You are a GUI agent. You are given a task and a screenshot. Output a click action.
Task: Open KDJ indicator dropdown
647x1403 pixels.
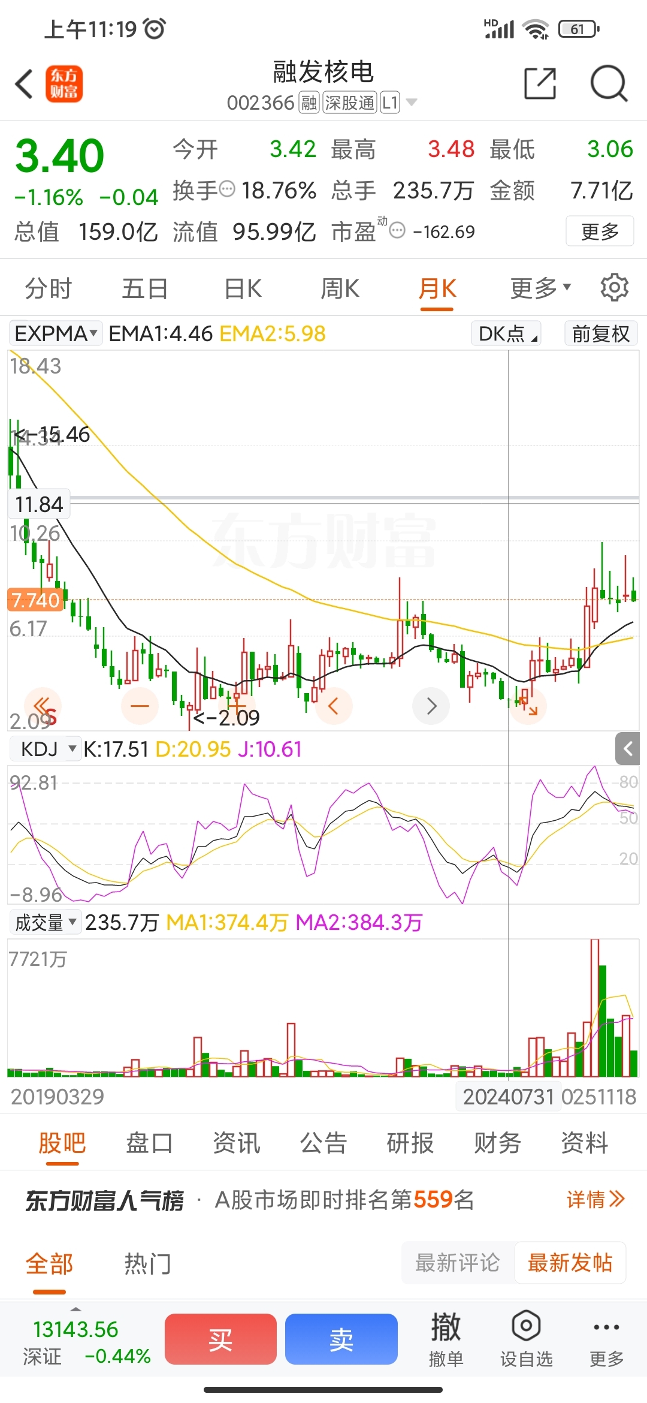coord(46,749)
